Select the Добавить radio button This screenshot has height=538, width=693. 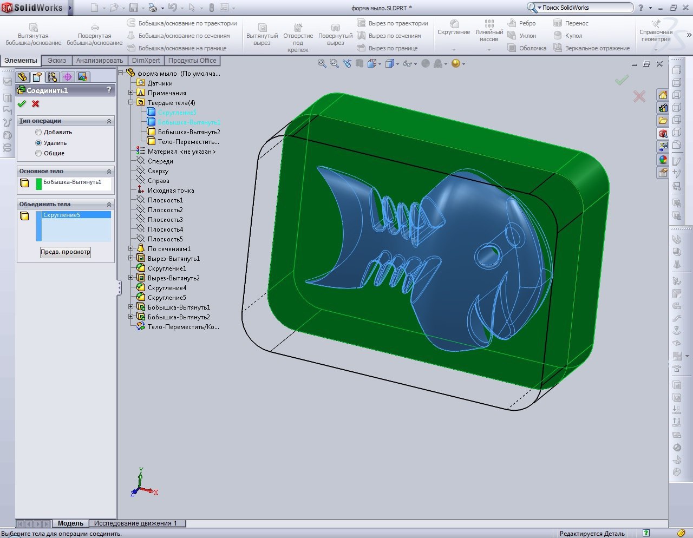pos(38,132)
